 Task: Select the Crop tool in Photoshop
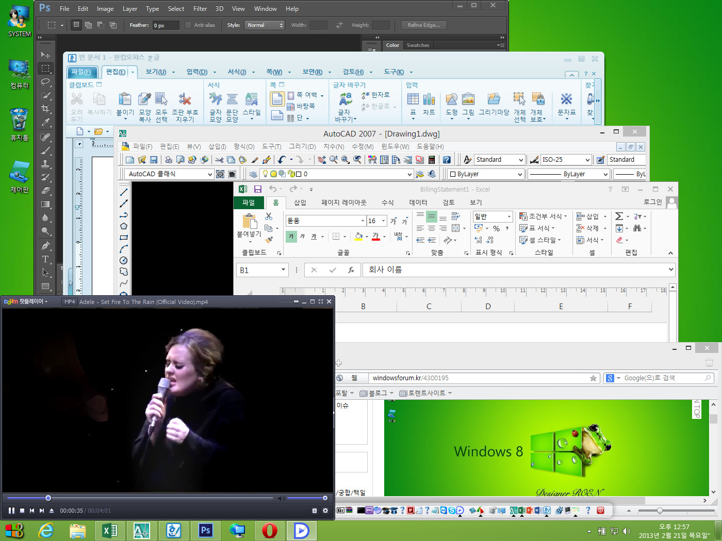tap(45, 109)
